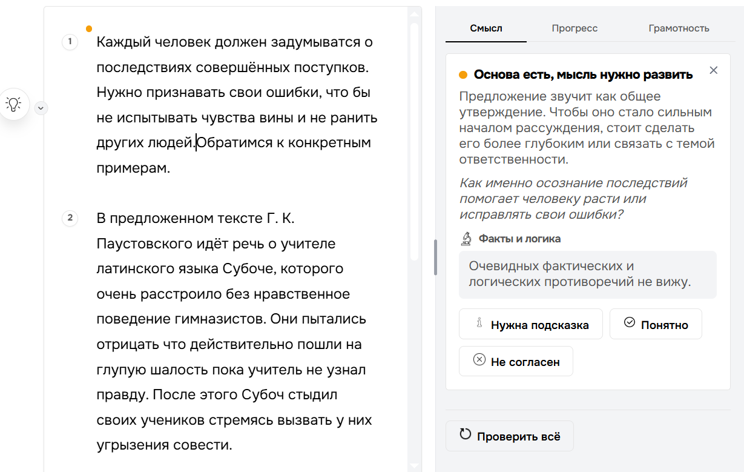Click the editor scrollbar down arrow
Screen dimensions: 744x472
pyautogui.click(x=414, y=465)
